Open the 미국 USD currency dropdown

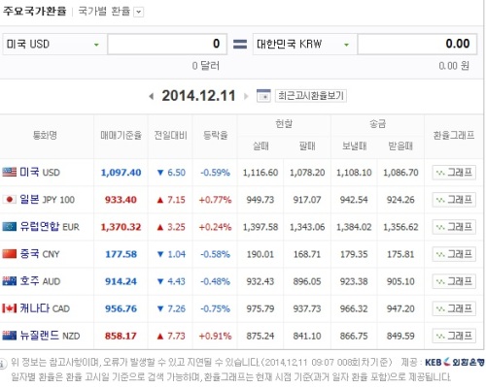click(54, 44)
